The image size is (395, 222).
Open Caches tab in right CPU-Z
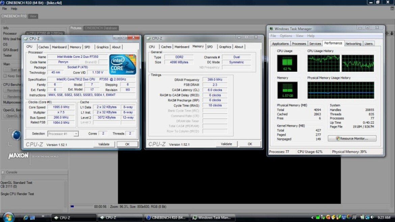[166, 47]
